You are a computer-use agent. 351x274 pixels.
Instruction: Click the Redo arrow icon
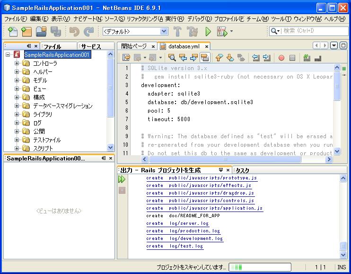tap(88, 32)
